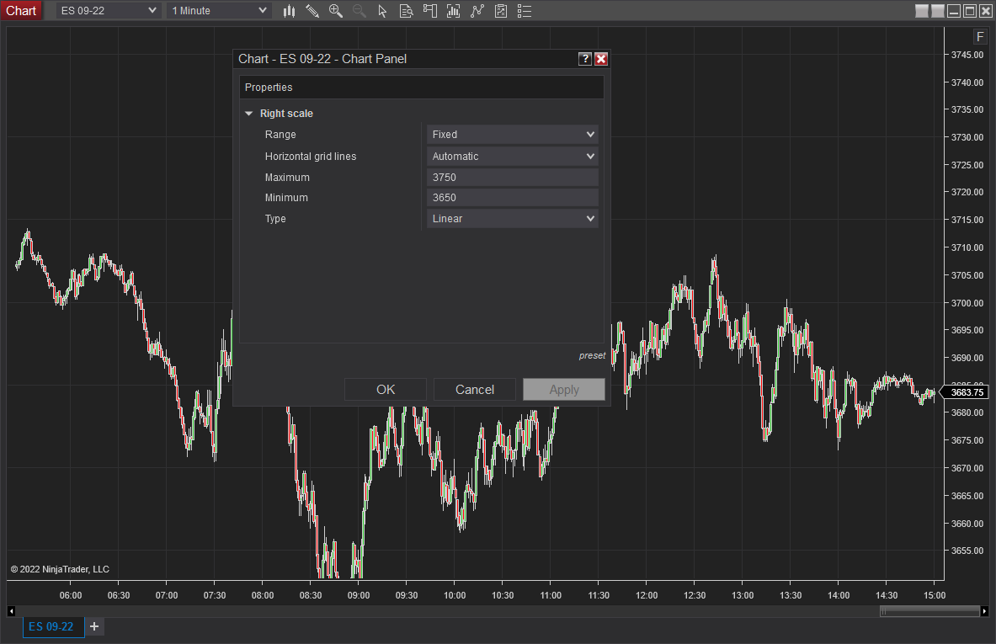The image size is (996, 644).
Task: Open the Type dropdown set to Linear
Action: (512, 219)
